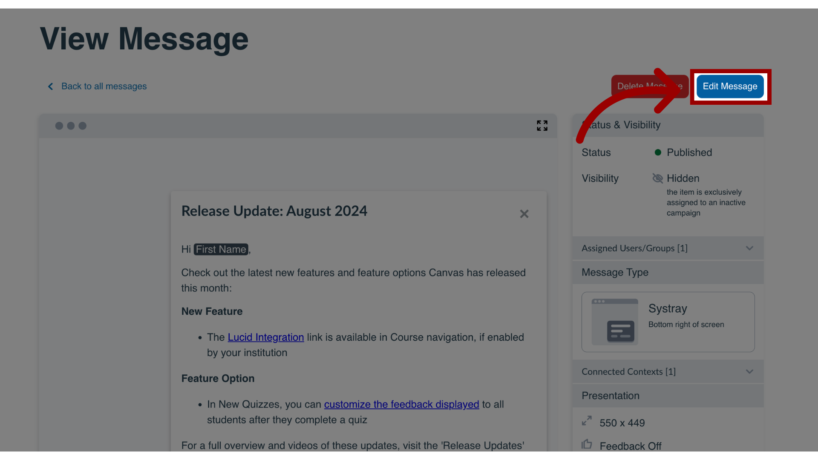
Task: Open the Lucid Integration link
Action: [265, 337]
